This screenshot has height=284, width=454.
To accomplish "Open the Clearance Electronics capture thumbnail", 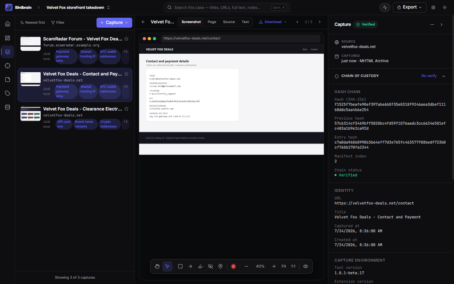I will click(x=31, y=114).
